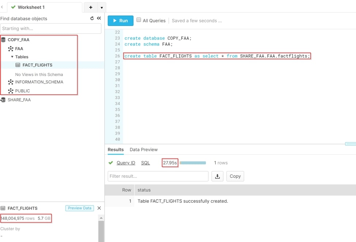Close the FACT_FLIGHTS details panel

(x=99, y=208)
